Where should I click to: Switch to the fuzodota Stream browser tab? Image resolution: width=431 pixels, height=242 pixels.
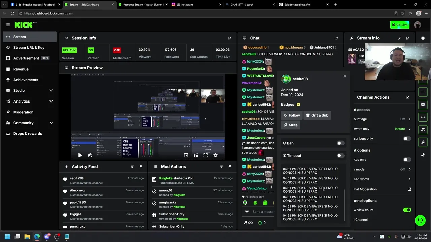pyautogui.click(x=142, y=5)
